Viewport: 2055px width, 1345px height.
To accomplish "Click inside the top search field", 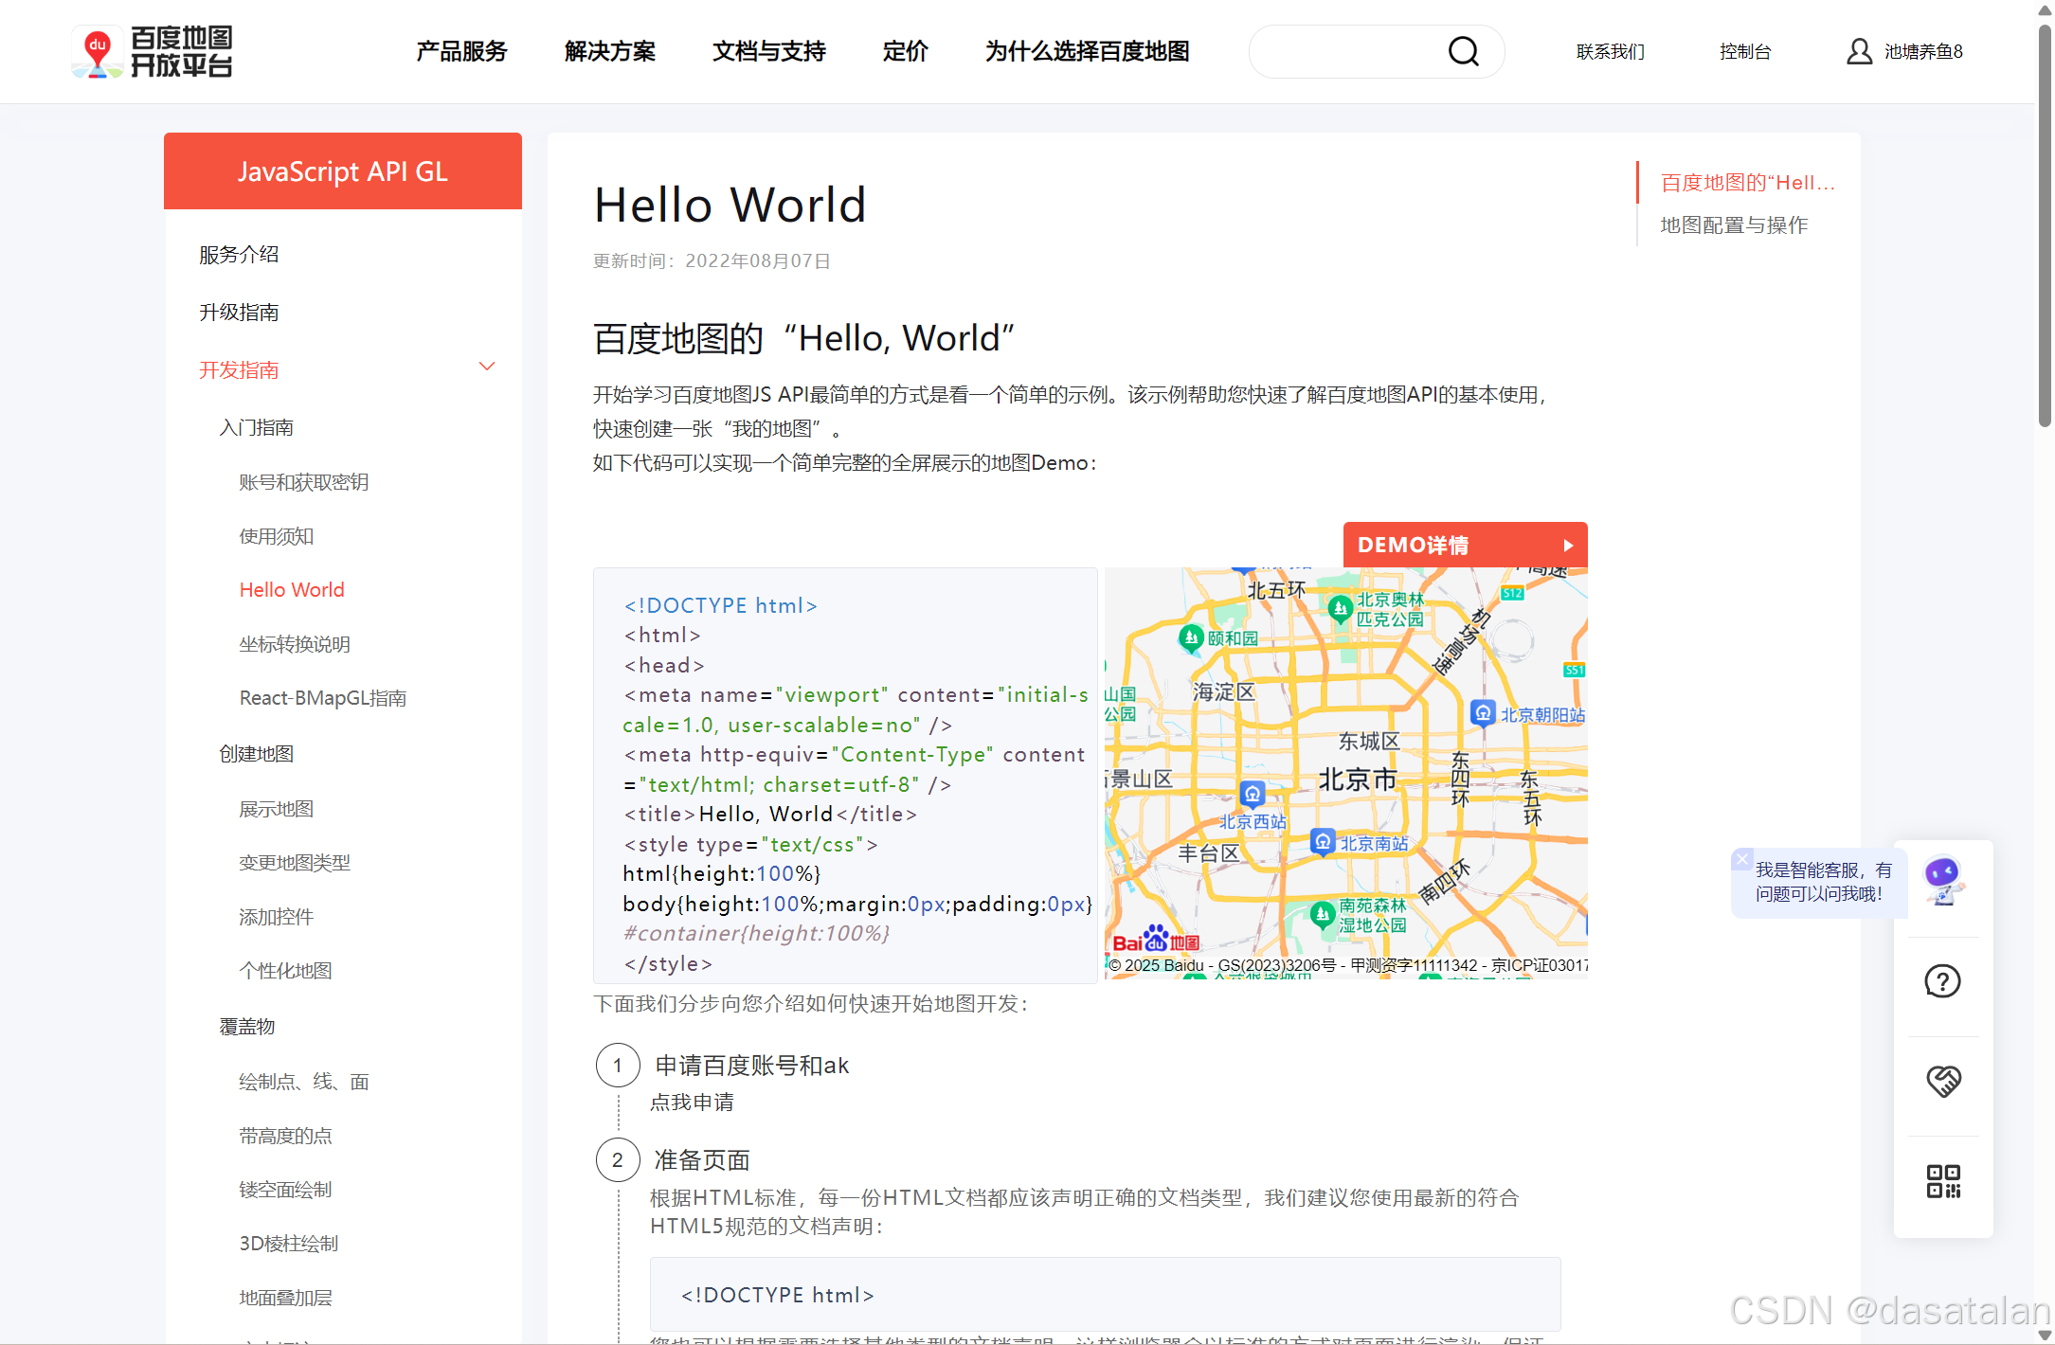I will click(1345, 51).
